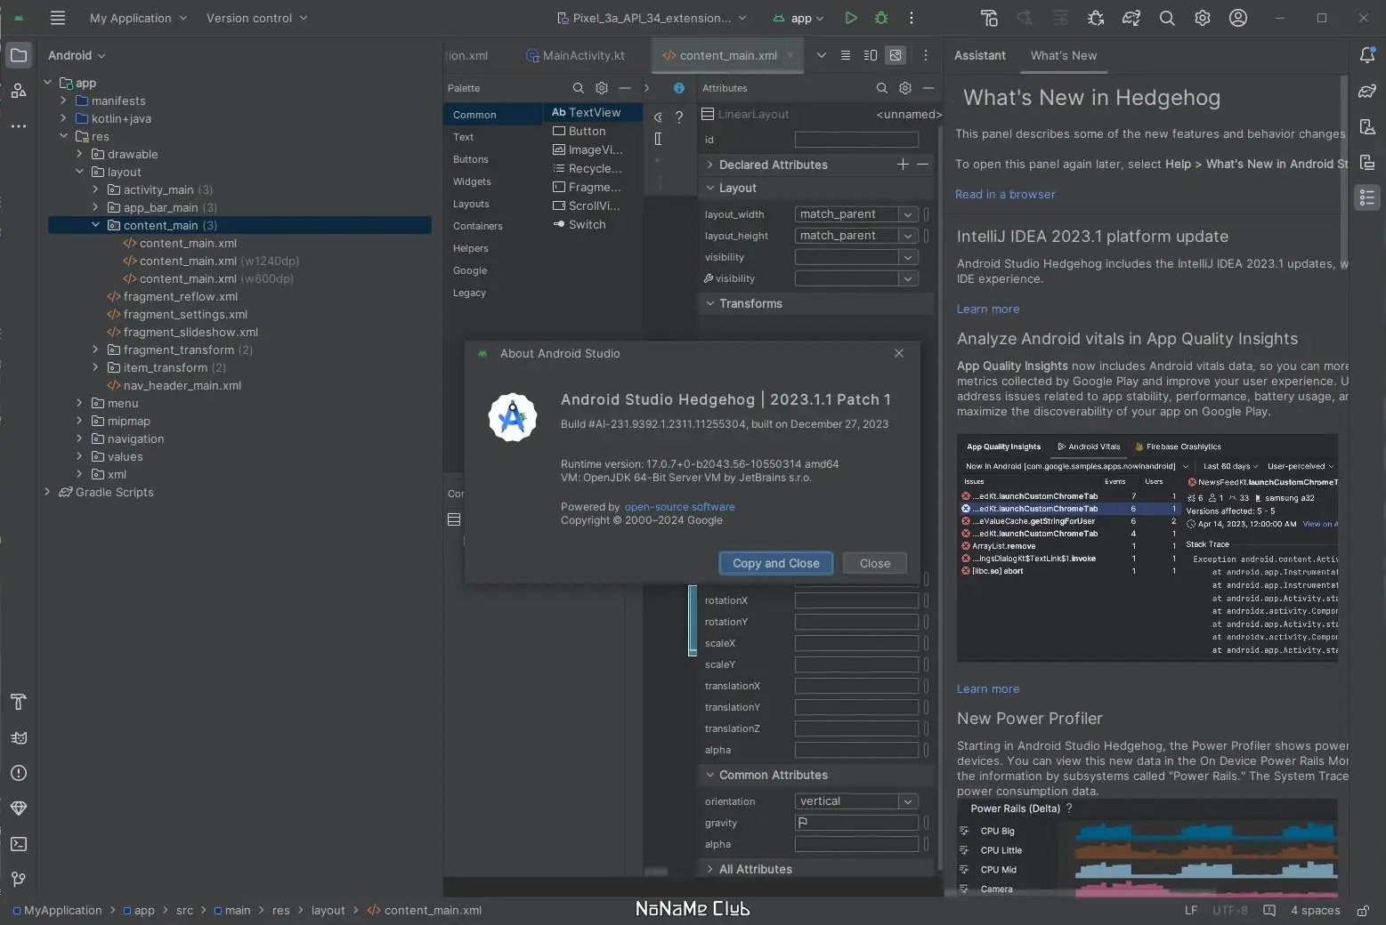Sync project with Gradle files from the toolbar
The image size is (1386, 925).
coord(1131,18)
